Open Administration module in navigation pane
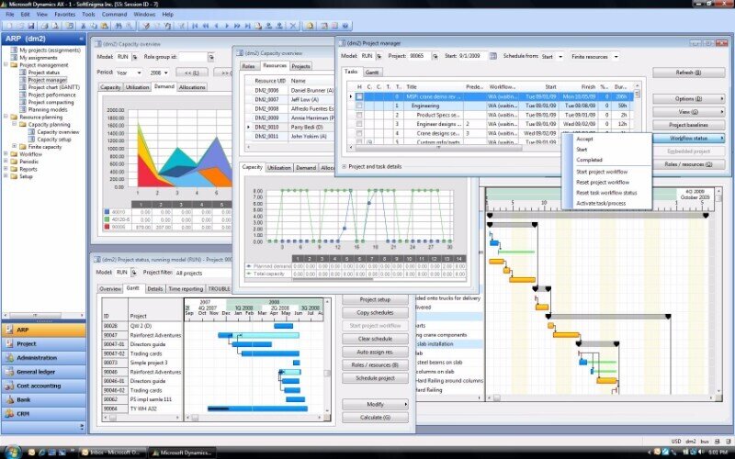The width and height of the screenshot is (735, 459). click(x=43, y=357)
